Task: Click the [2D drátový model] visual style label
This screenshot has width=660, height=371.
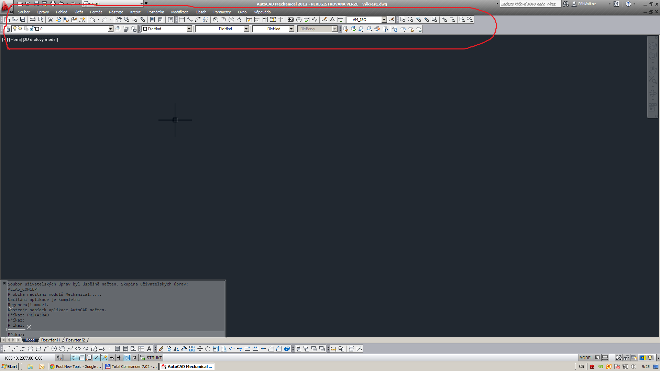Action: coord(41,40)
